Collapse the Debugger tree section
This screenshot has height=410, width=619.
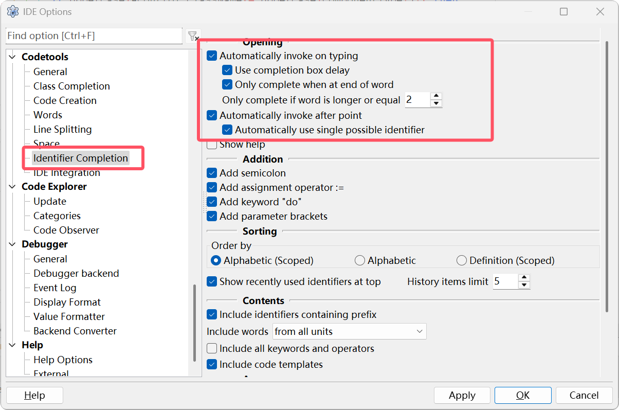click(13, 244)
